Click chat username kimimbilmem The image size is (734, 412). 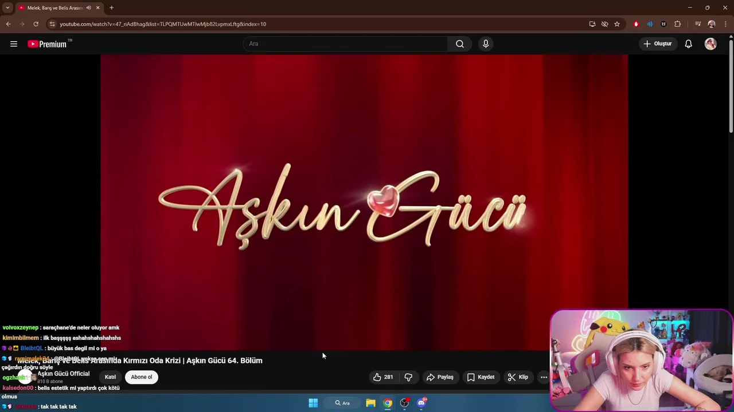coord(21,338)
